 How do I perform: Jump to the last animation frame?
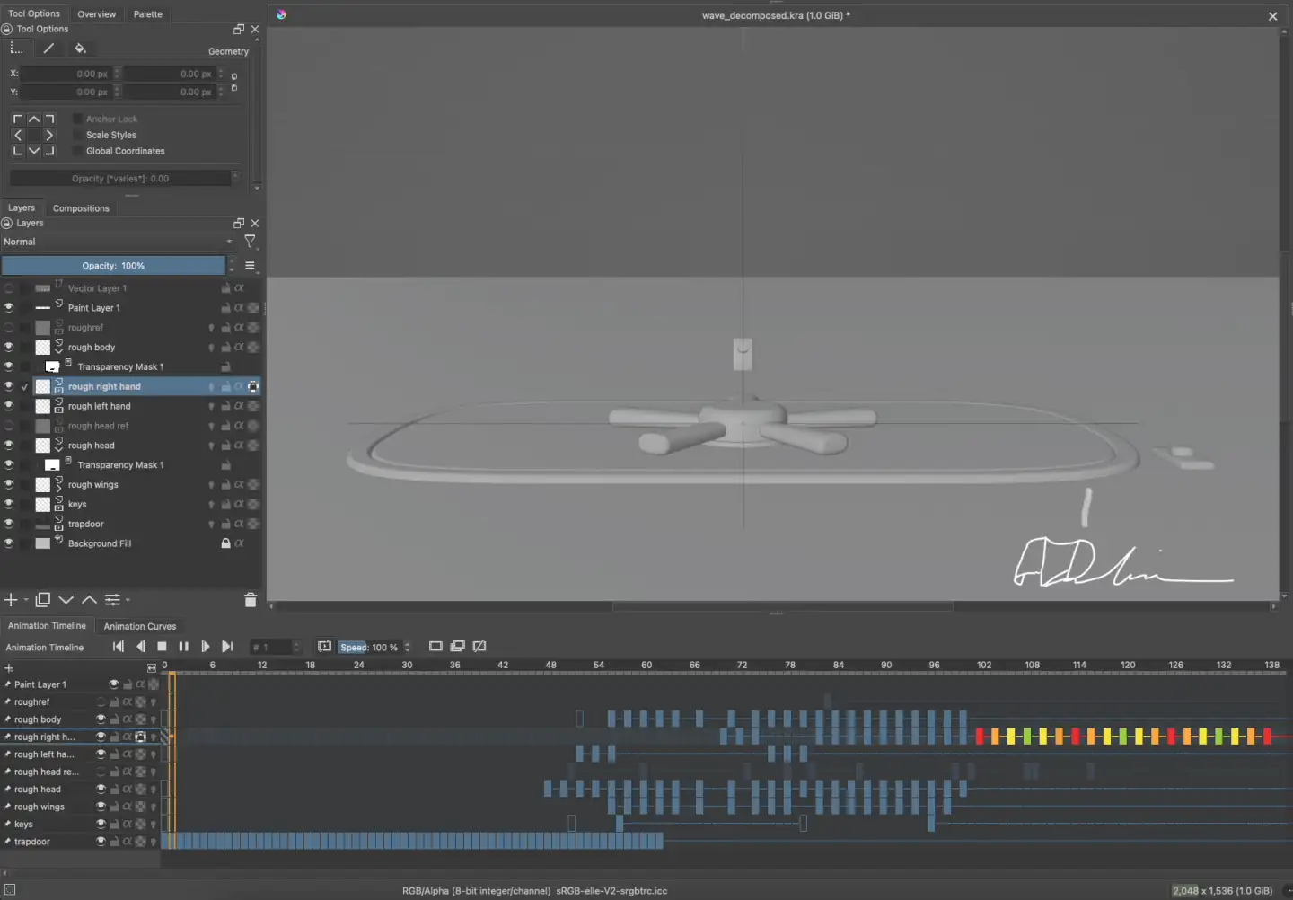tap(227, 647)
